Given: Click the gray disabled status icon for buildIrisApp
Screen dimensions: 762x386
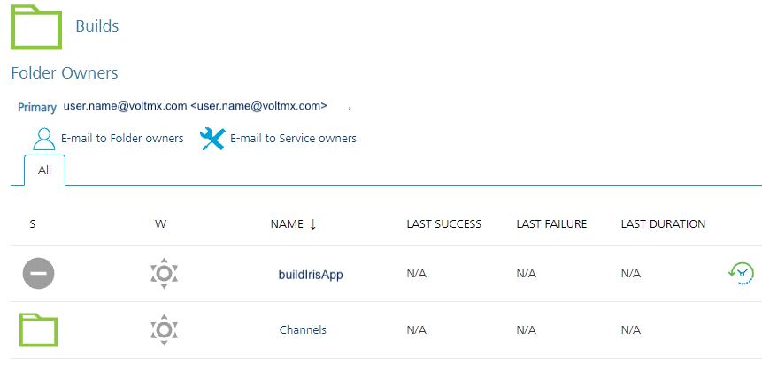Looking at the screenshot, I should click(x=38, y=274).
